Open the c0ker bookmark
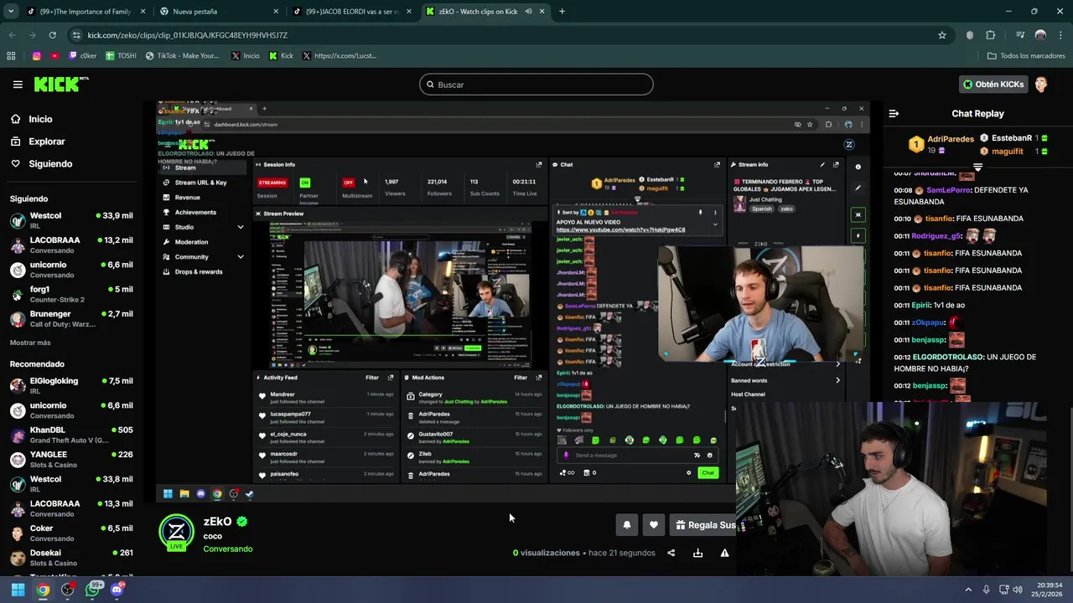 click(x=83, y=56)
